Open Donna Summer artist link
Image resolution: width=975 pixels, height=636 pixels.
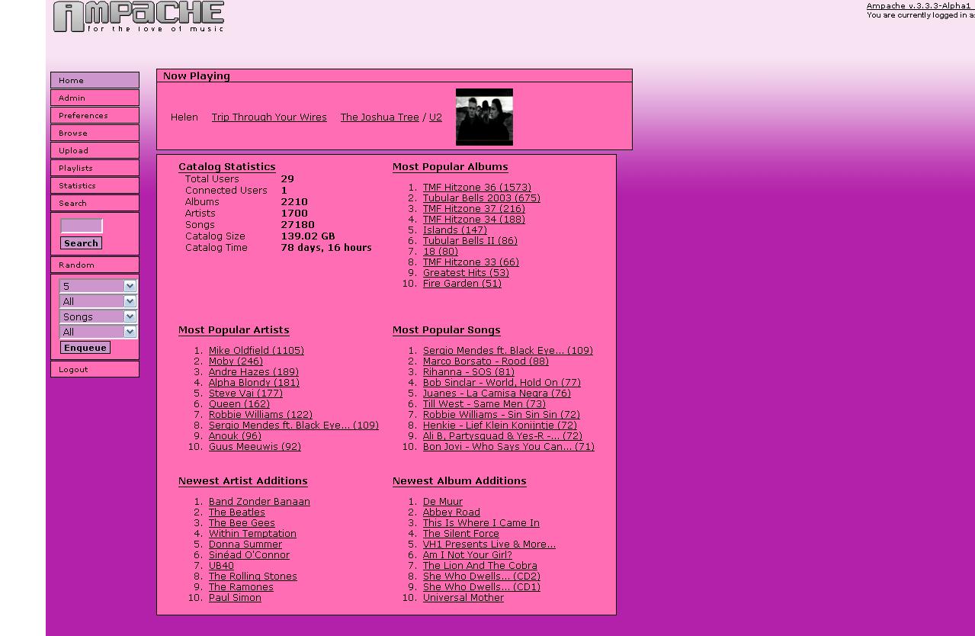(x=245, y=544)
